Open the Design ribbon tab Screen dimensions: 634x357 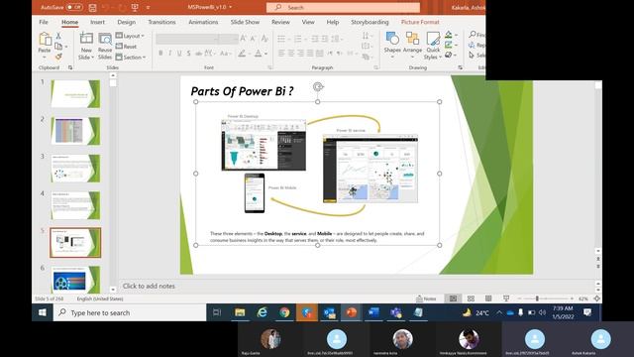point(126,22)
